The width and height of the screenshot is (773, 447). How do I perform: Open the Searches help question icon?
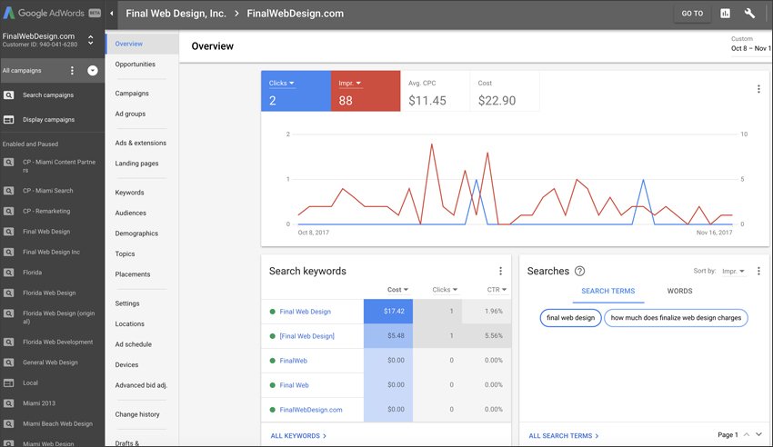pyautogui.click(x=580, y=271)
